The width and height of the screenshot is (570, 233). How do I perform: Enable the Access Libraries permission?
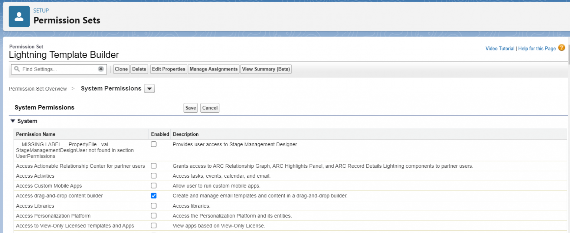[154, 206]
